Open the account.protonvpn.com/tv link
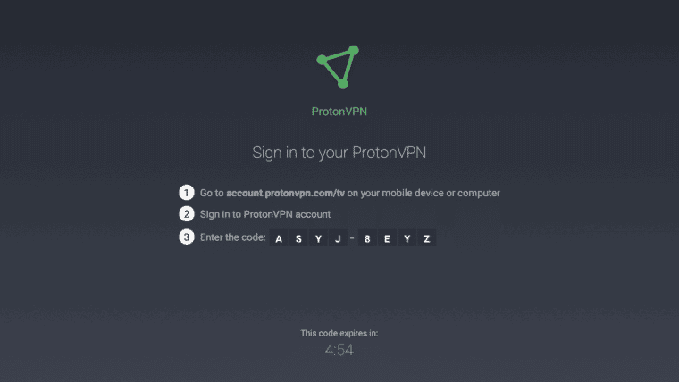Image resolution: width=679 pixels, height=382 pixels. (285, 193)
